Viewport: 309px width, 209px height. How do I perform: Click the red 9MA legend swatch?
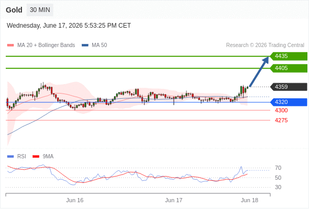coord(36,157)
